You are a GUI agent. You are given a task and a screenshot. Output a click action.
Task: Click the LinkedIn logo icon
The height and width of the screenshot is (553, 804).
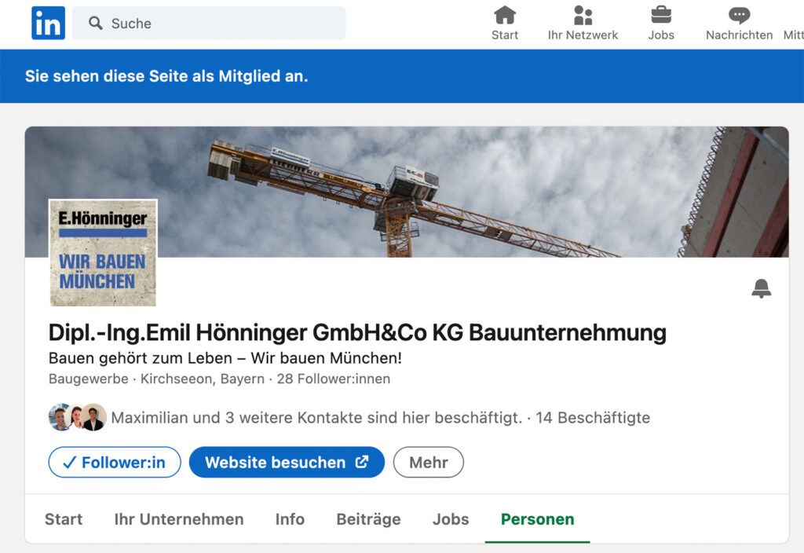48,23
